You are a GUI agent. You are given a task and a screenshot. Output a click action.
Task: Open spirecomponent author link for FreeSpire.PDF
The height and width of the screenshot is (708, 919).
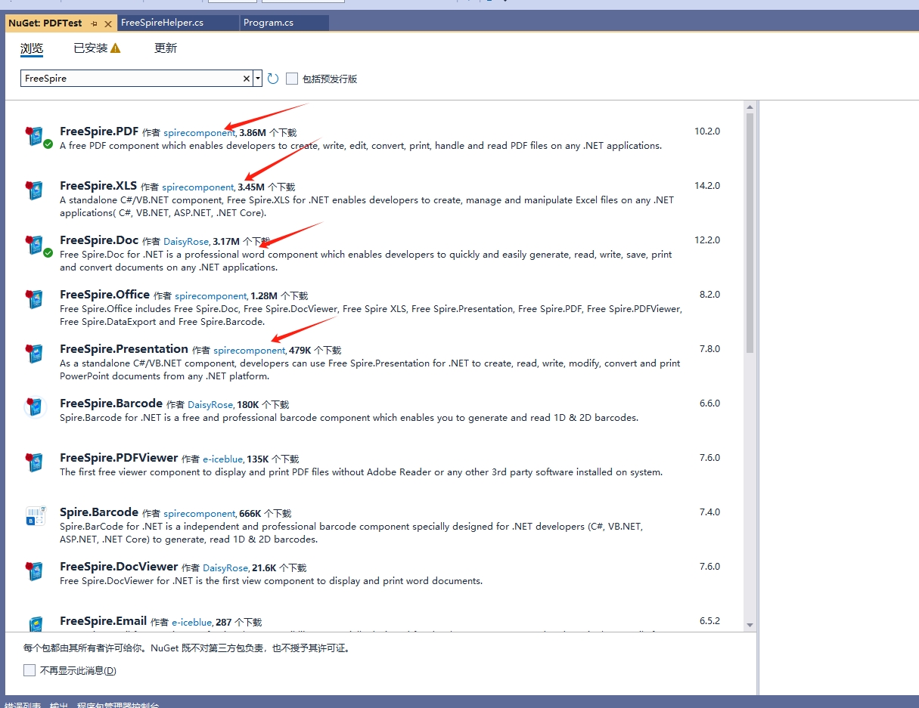point(199,133)
